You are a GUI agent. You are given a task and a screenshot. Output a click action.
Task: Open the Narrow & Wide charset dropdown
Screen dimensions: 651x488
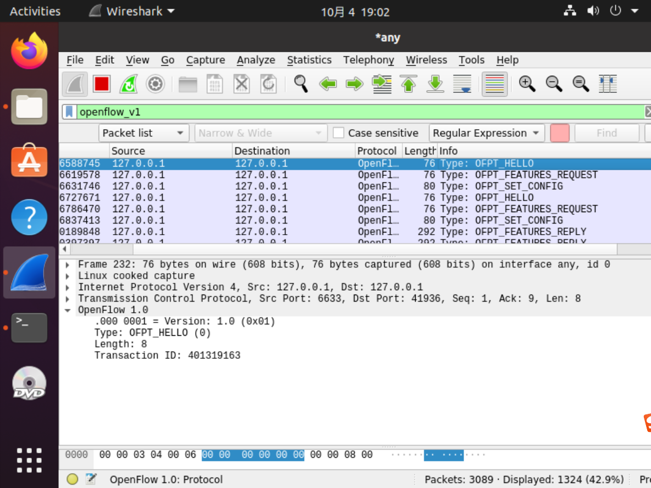coord(261,133)
